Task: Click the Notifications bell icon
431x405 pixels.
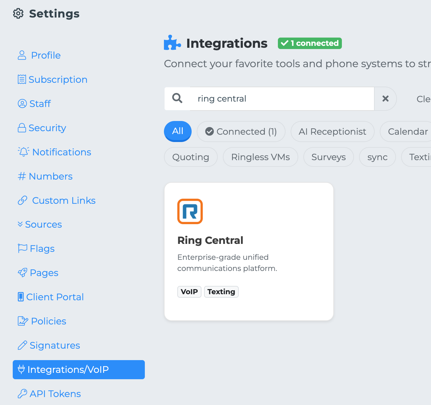Action: [24, 152]
